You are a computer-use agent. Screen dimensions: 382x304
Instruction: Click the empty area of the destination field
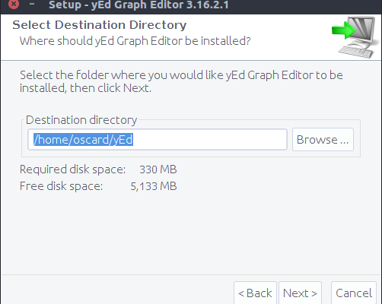tap(209, 140)
